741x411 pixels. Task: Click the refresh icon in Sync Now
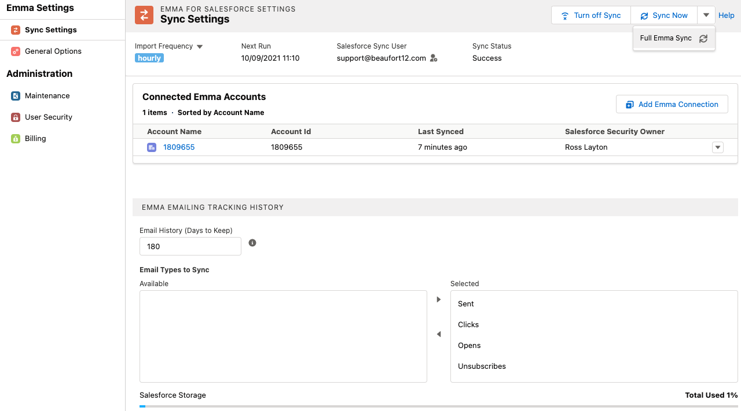[x=644, y=16]
